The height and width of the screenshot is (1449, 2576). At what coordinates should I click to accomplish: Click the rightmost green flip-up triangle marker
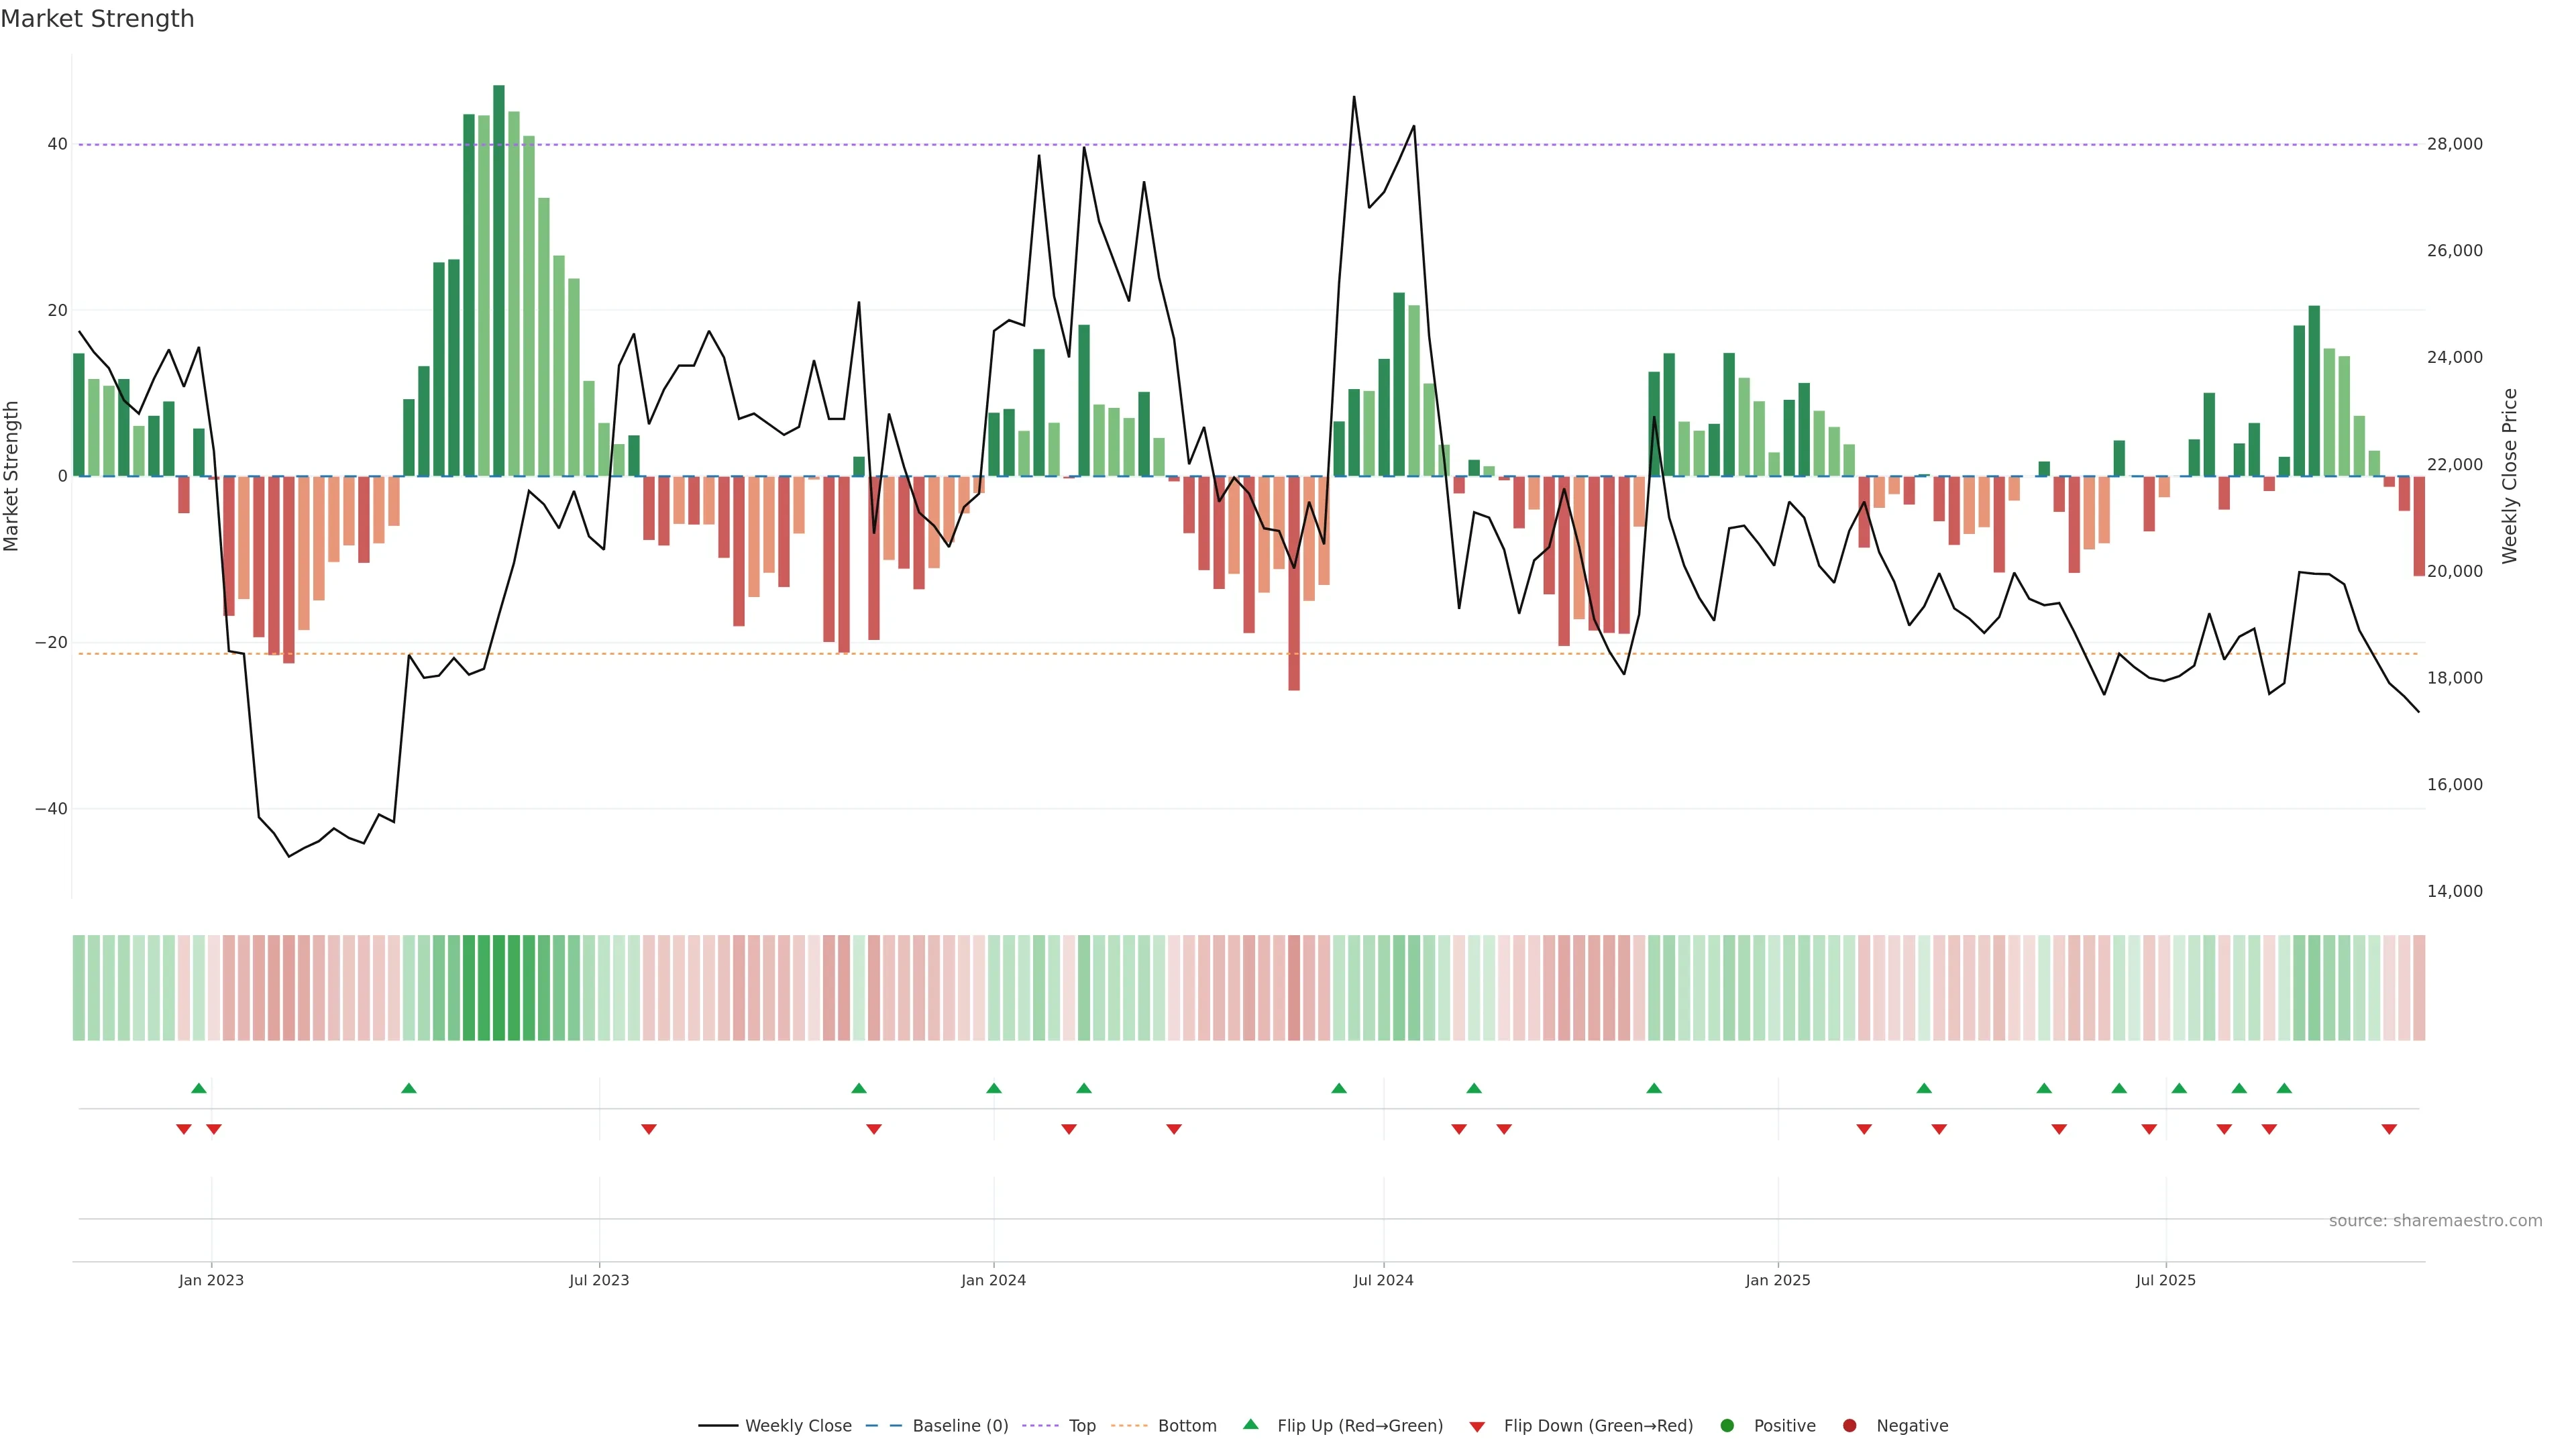2284,1088
